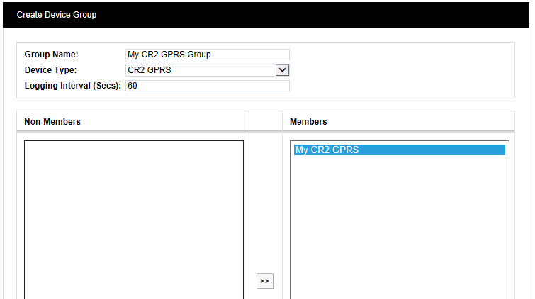535x299 pixels.
Task: Click into the Group Name text field
Action: pos(207,55)
